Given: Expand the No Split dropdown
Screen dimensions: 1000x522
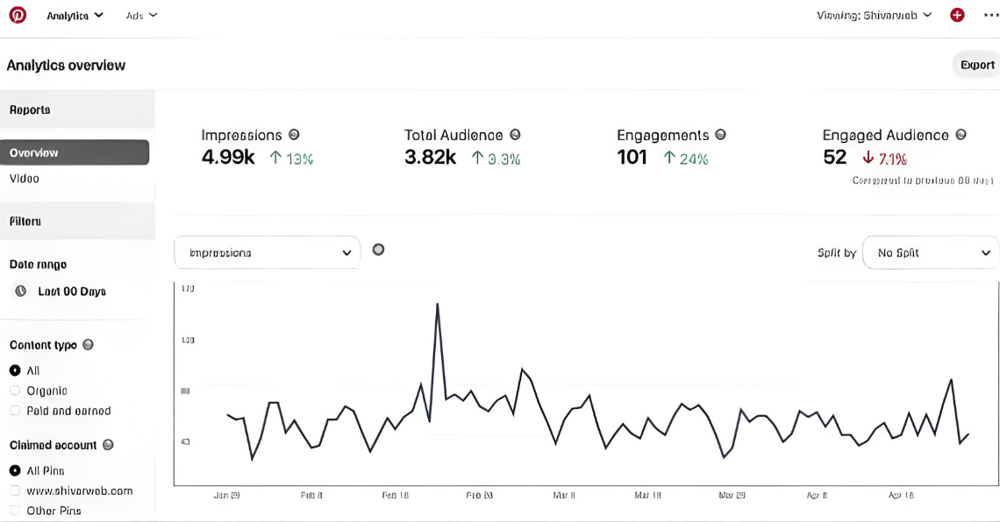Looking at the screenshot, I should tap(931, 252).
